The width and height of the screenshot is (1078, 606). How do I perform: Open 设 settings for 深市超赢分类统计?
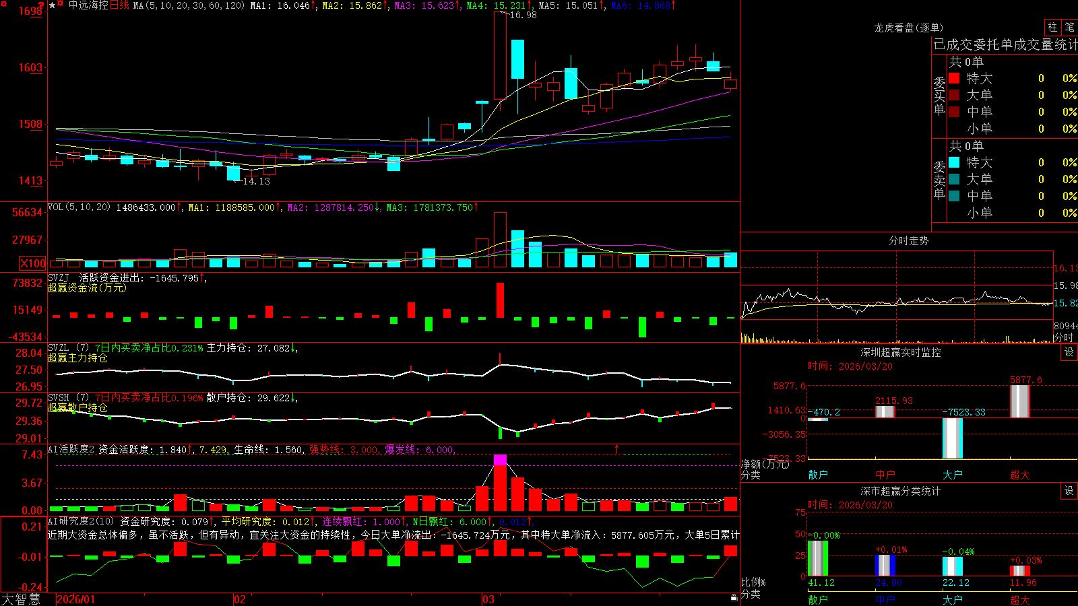click(x=1069, y=491)
